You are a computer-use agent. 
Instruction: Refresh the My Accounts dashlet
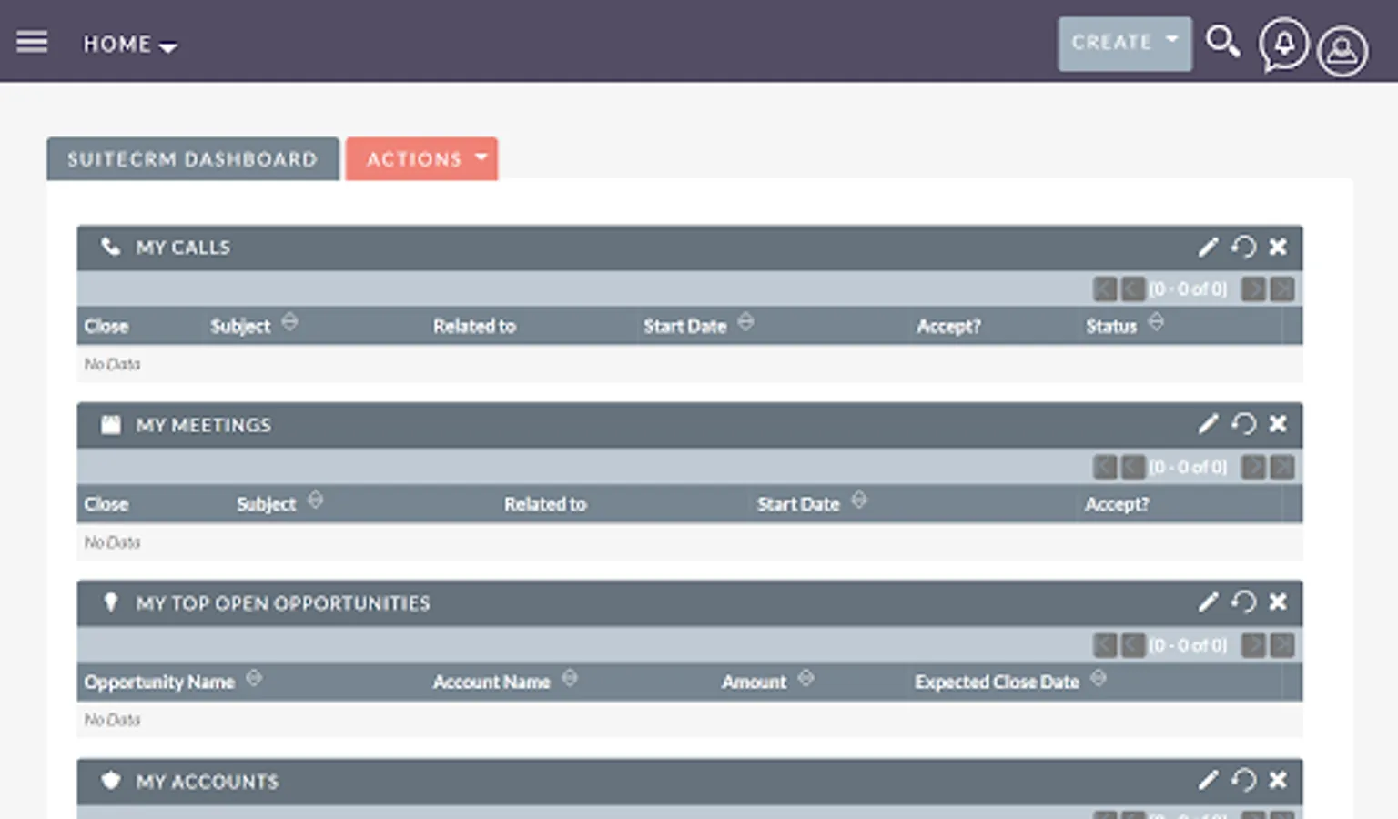click(x=1243, y=780)
